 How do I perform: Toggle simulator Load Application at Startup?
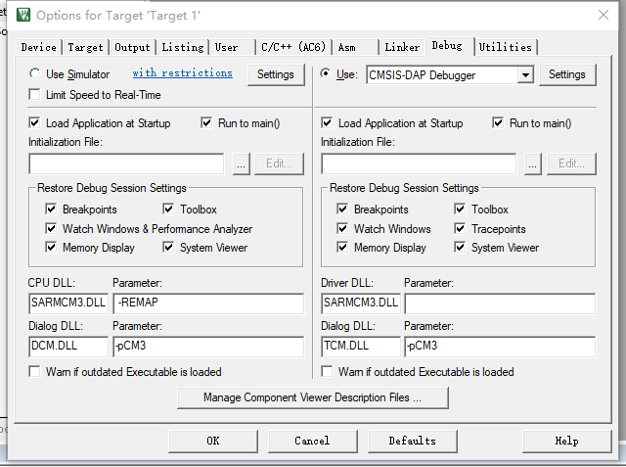coord(35,122)
